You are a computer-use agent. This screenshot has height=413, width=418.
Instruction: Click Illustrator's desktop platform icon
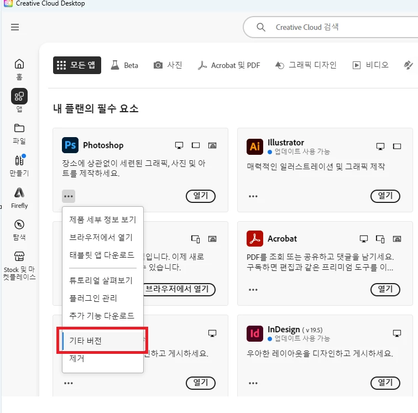380,147
